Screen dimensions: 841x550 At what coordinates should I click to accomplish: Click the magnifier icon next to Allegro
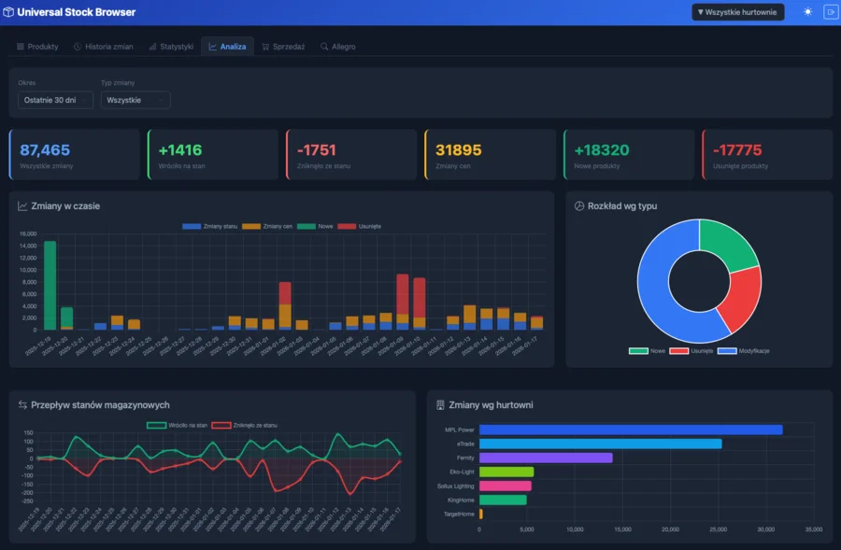pos(323,46)
